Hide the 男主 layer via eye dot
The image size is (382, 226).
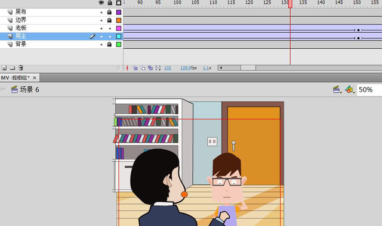(x=101, y=37)
